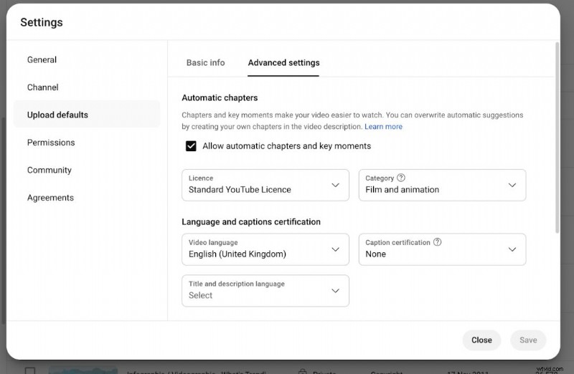The image size is (574, 374).
Task: Click the Category help question mark icon
Action: pos(401,178)
